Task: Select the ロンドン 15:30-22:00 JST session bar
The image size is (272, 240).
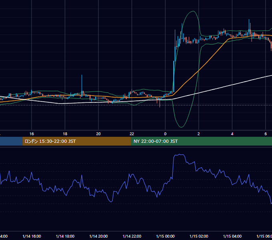Action: (x=77, y=141)
